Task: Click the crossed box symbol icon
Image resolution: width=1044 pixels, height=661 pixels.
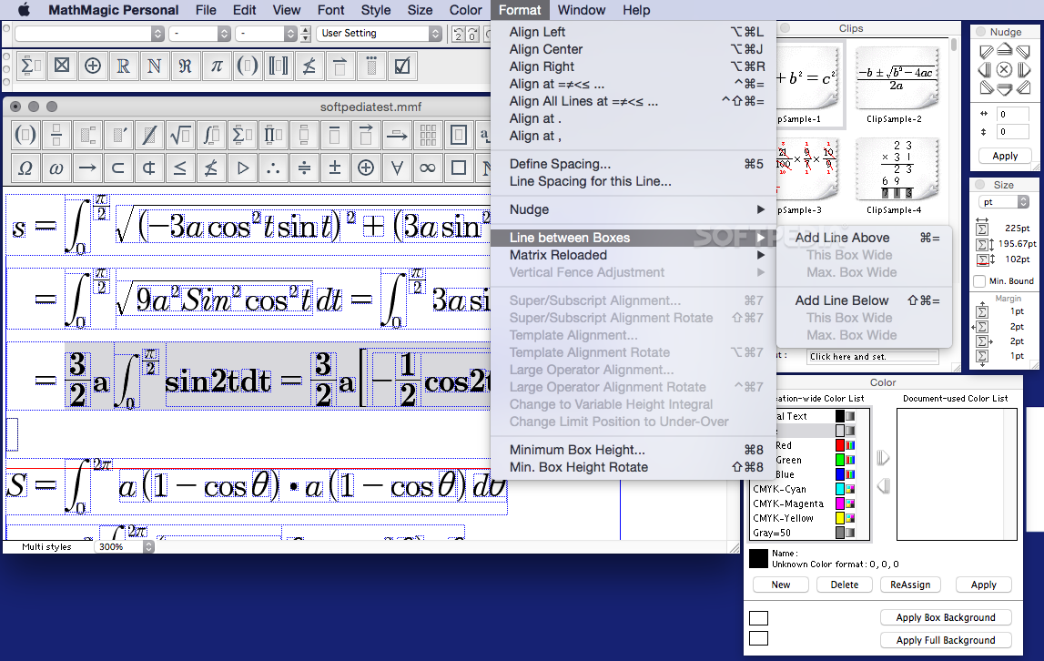Action: pyautogui.click(x=62, y=66)
